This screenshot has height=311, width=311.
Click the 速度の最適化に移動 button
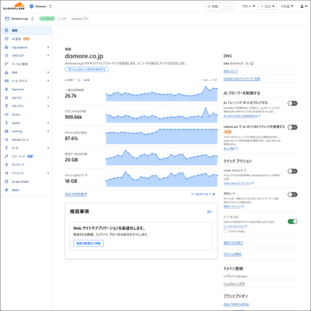88,243
